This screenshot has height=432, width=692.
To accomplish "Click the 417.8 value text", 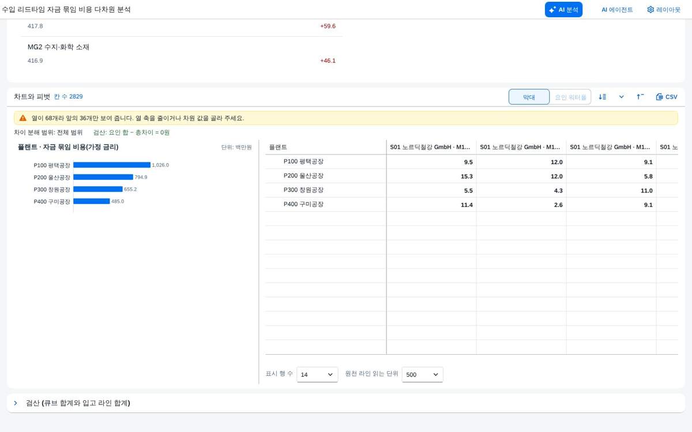I will point(35,26).
